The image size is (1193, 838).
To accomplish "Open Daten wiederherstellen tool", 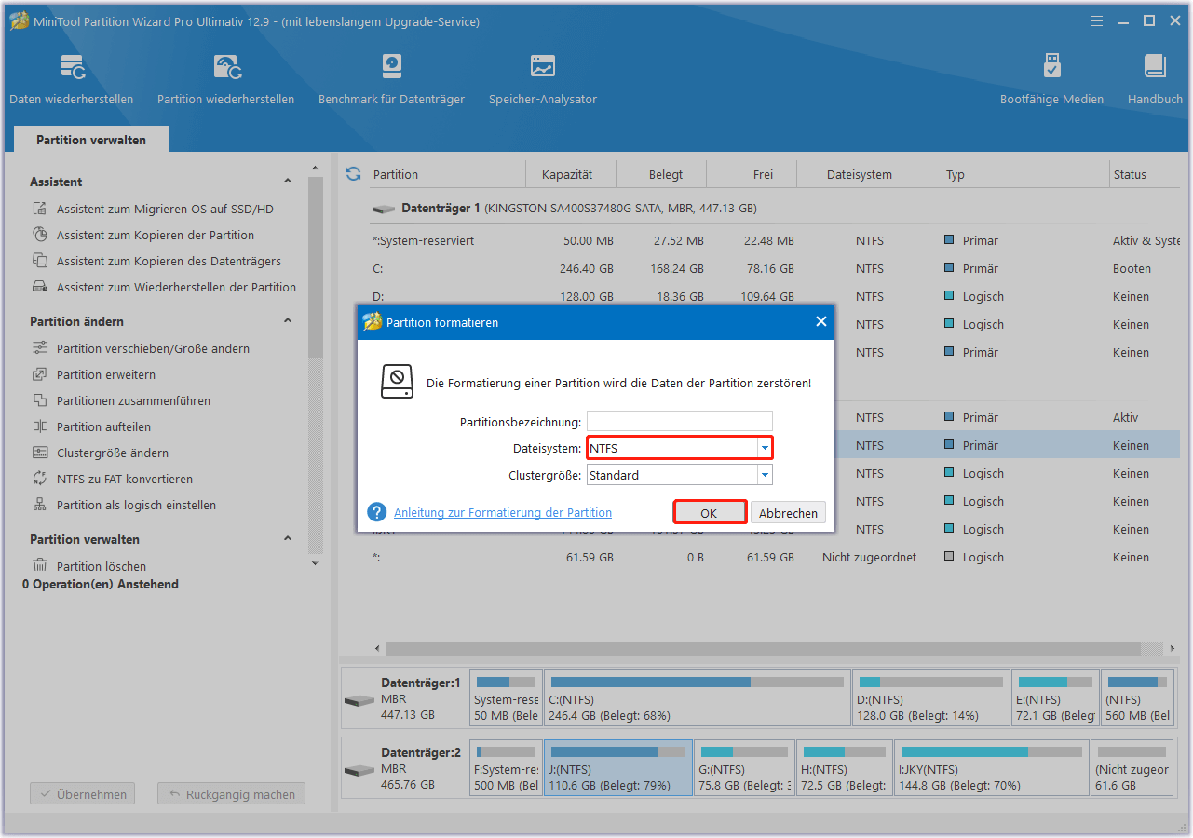I will click(72, 79).
